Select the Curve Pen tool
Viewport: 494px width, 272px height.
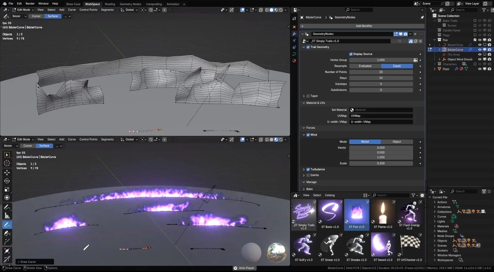[x=7, y=233]
